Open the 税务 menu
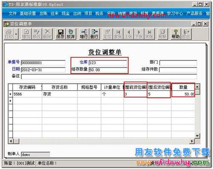 99,14
